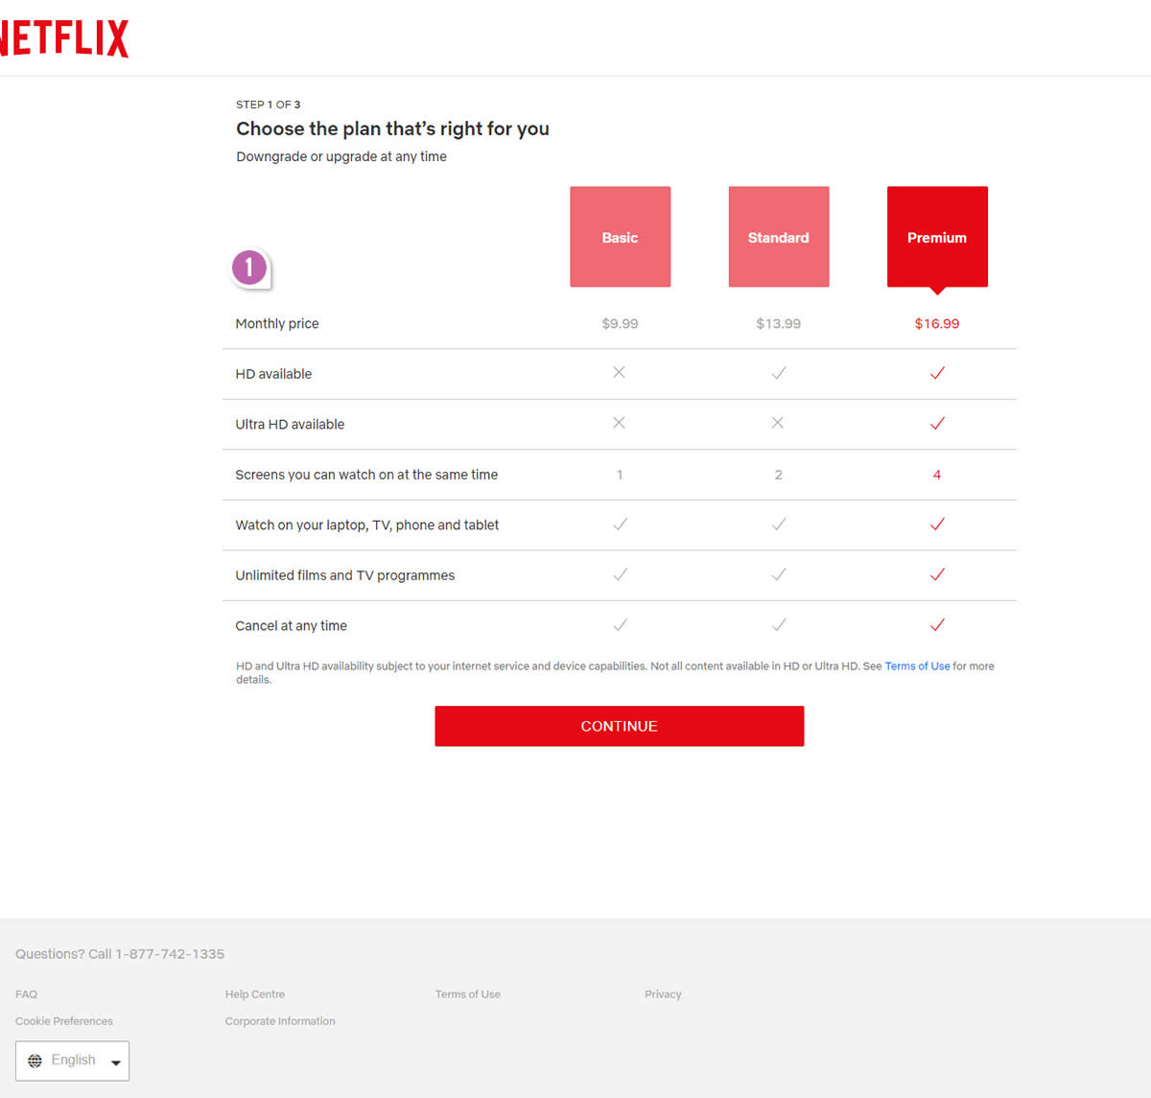Click the Netflix logo
Image resolution: width=1151 pixels, height=1098 pixels.
(x=64, y=38)
